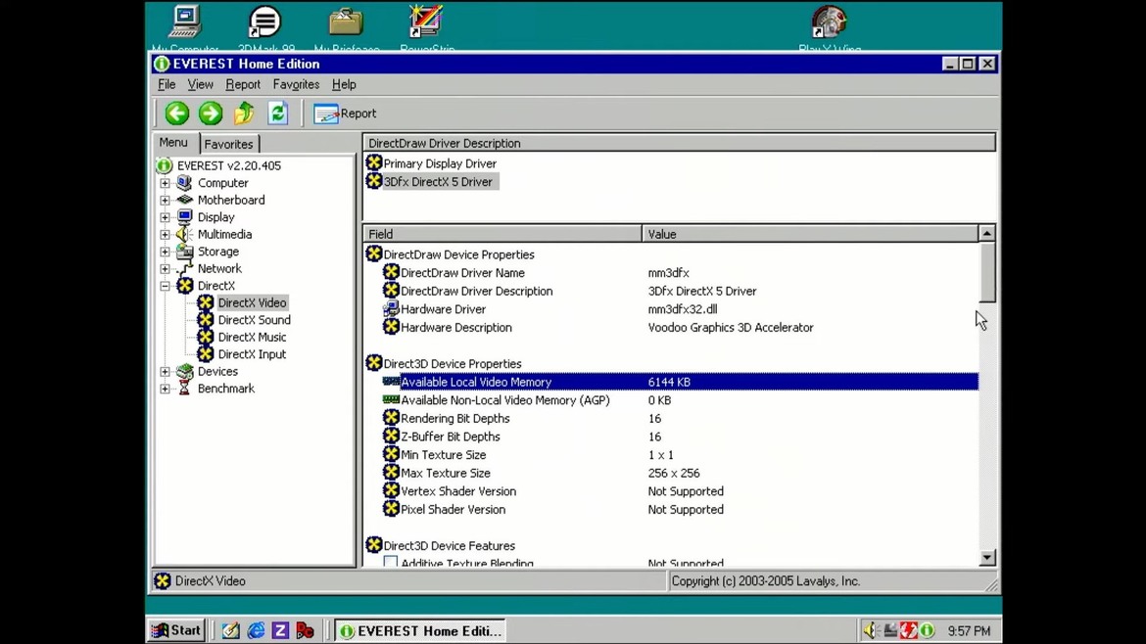Open the Help menu
This screenshot has height=644, width=1146.
(344, 85)
